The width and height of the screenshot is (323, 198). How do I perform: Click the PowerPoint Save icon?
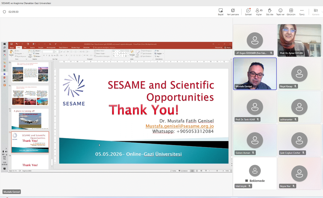click(11, 44)
